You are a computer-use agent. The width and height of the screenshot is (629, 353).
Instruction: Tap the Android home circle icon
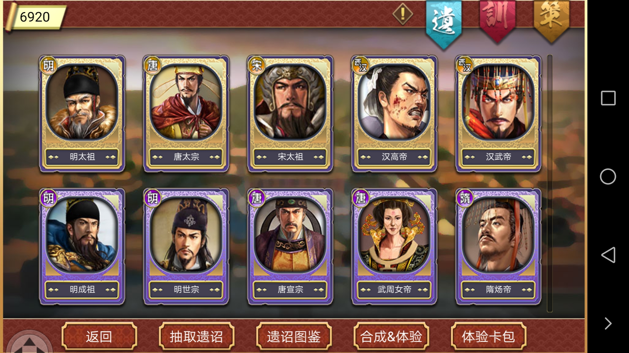[608, 176]
